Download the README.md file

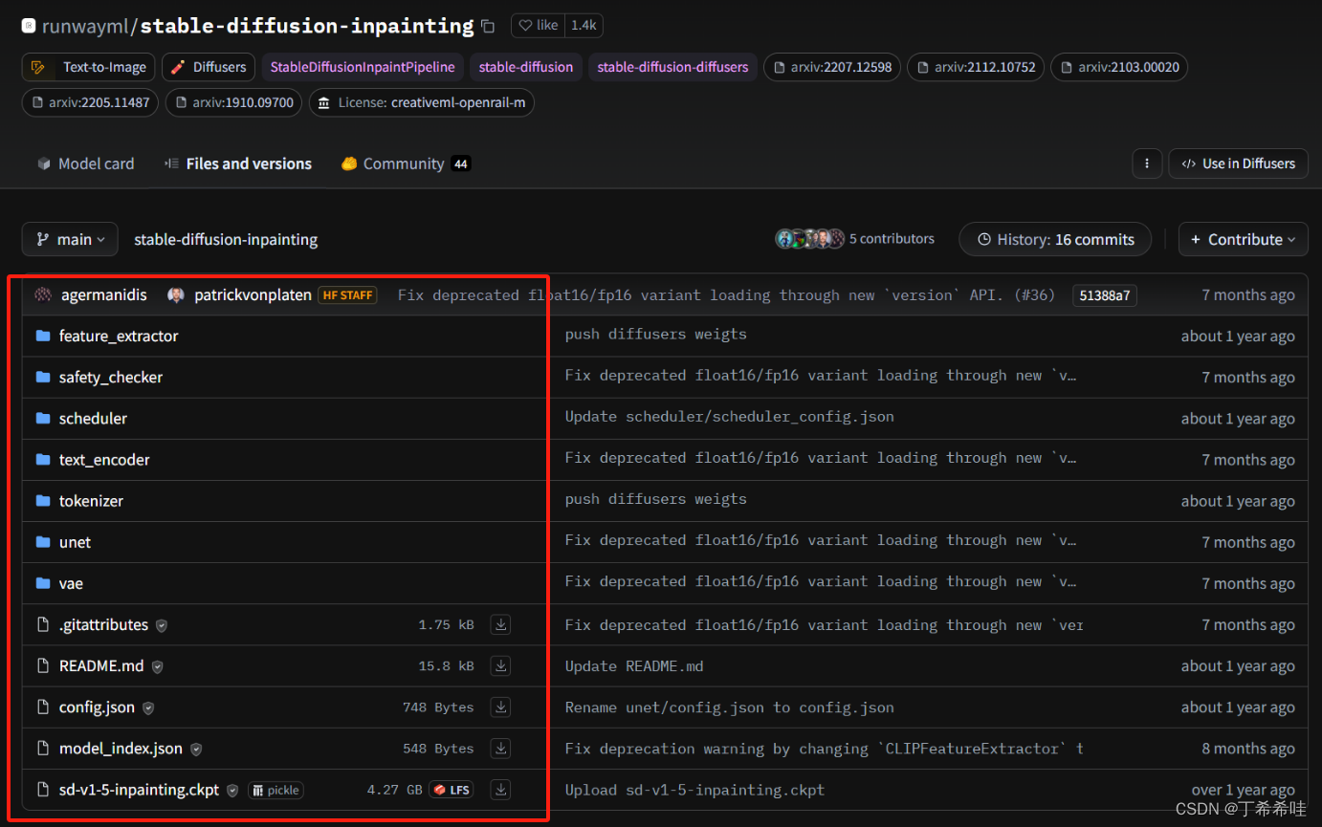tap(500, 665)
